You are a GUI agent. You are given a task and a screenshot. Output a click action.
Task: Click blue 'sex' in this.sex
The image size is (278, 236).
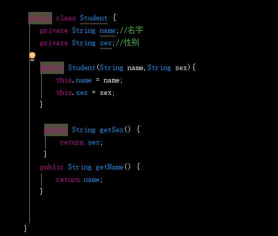coord(82,93)
